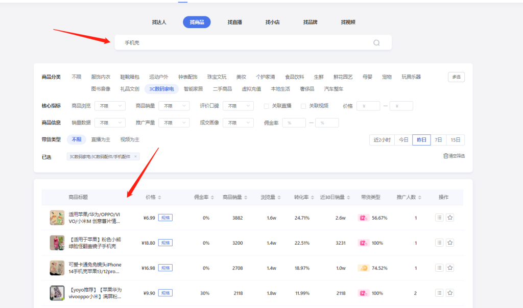This screenshot has height=308, width=523.
Task: Remove the selected 3C数码家电 filter tag
Action: (x=135, y=156)
